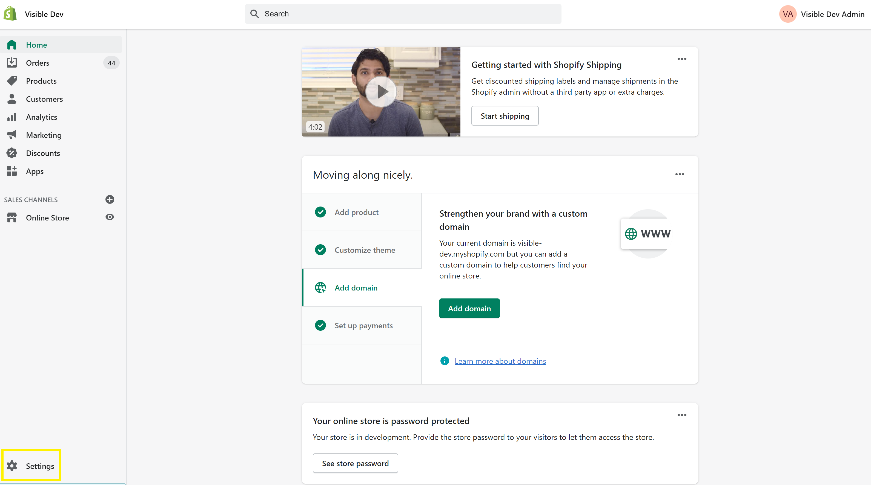Select the Customize theme setup step
The width and height of the screenshot is (871, 485).
pos(362,250)
